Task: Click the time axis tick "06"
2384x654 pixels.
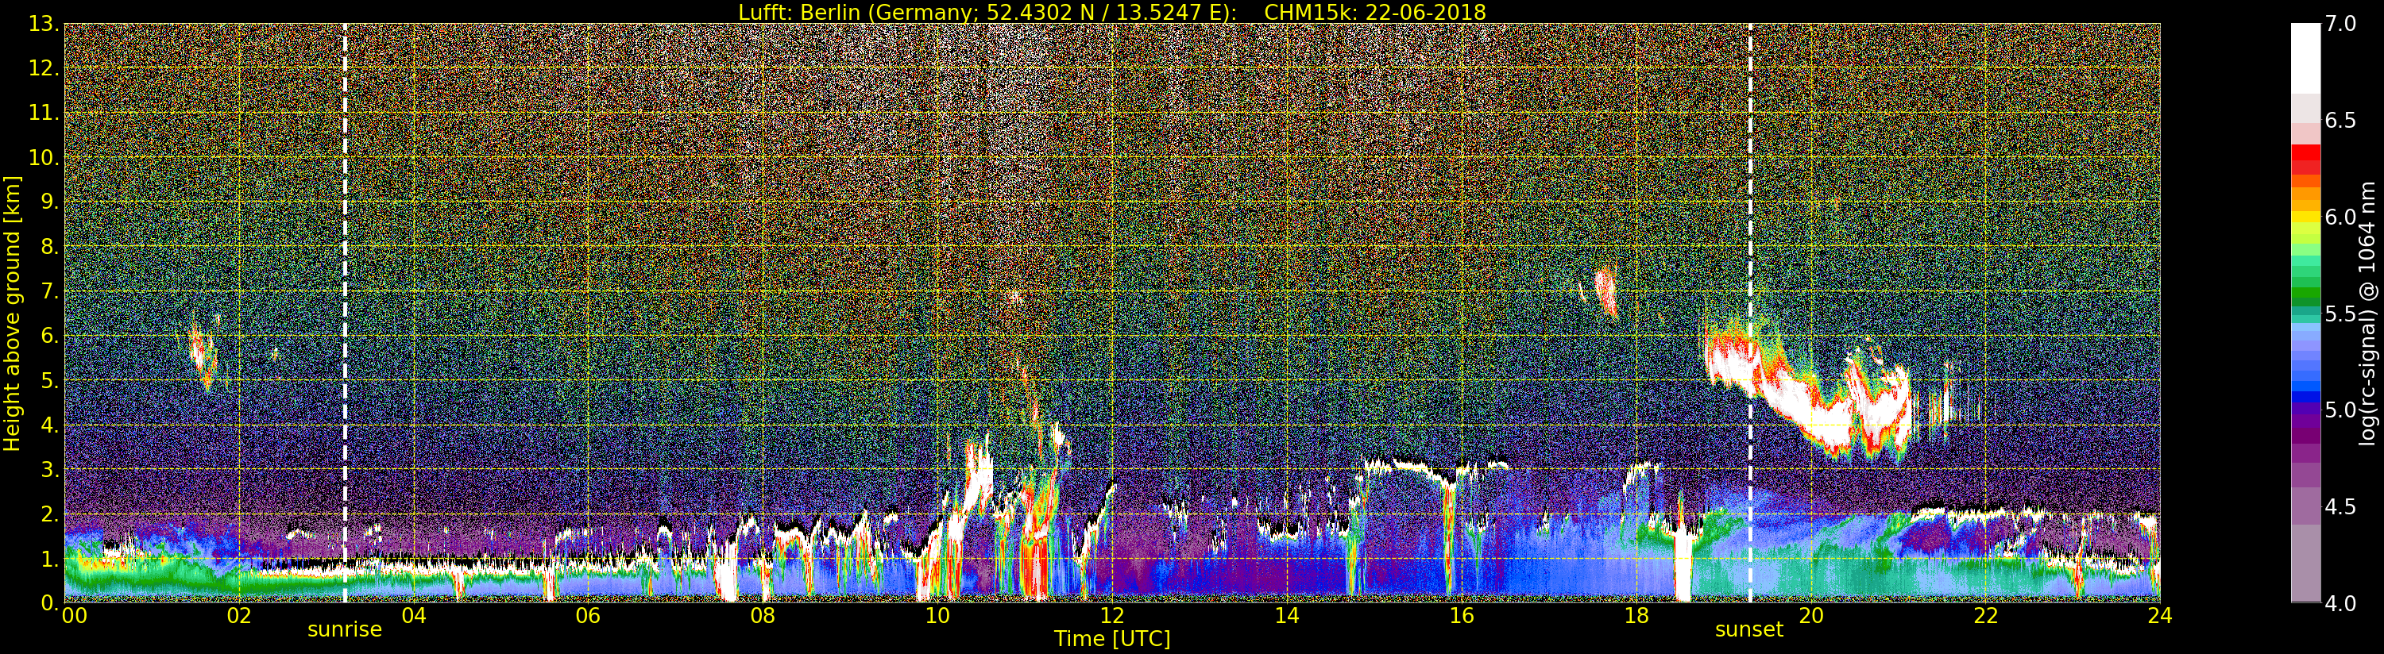Action: [x=588, y=615]
